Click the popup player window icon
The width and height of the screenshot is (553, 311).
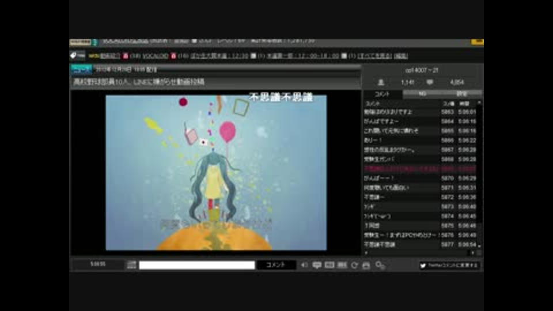pos(366,265)
